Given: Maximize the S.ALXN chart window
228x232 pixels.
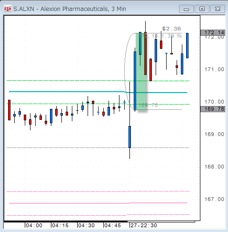Looking at the screenshot, I should [202, 9].
